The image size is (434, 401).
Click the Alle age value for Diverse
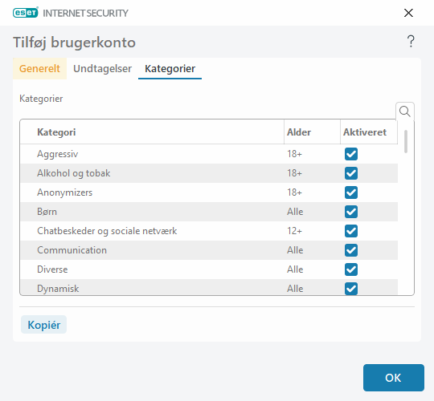[295, 269]
